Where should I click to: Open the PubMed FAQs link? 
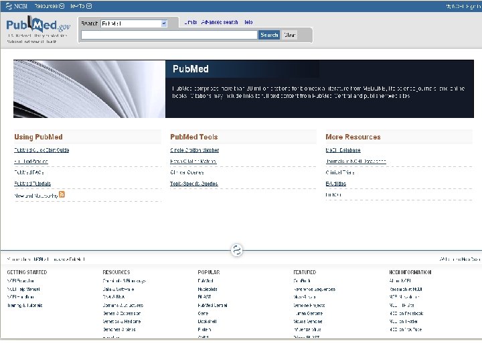tap(29, 172)
